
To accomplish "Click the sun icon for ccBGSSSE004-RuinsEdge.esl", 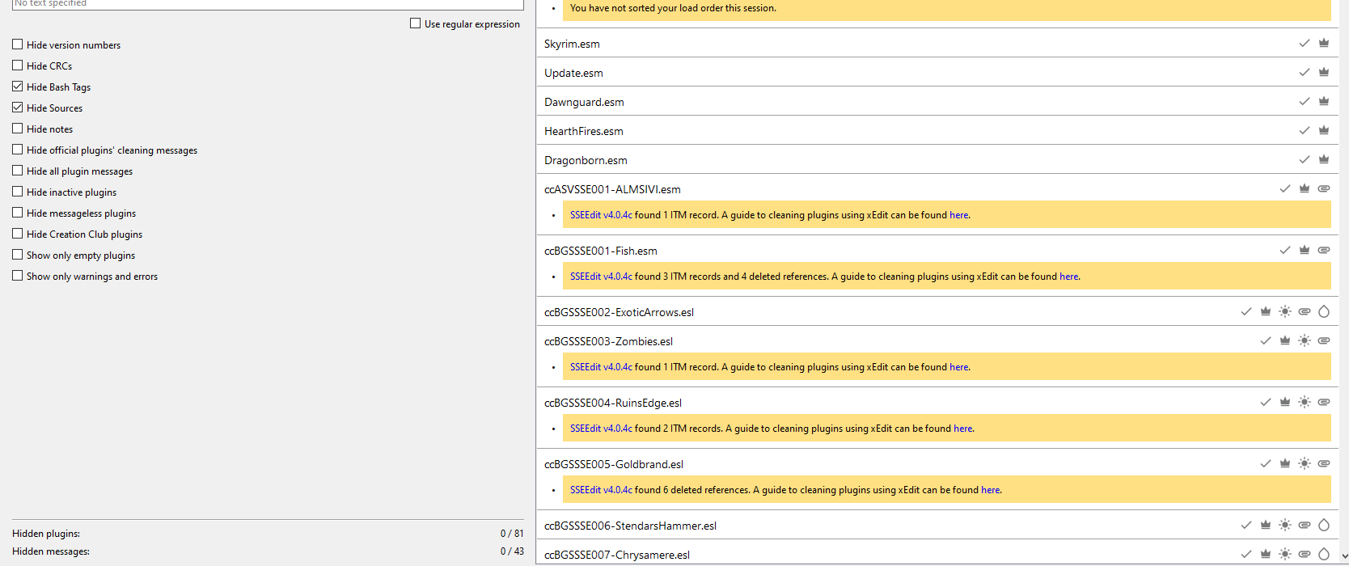I will (1305, 403).
